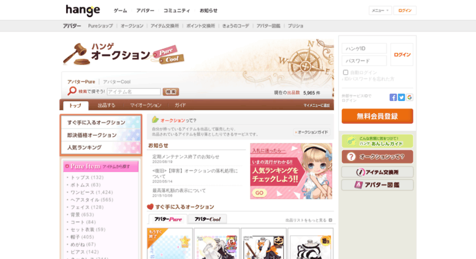Open the コミュニティ menu
This screenshot has width=476, height=259.
point(176,10)
